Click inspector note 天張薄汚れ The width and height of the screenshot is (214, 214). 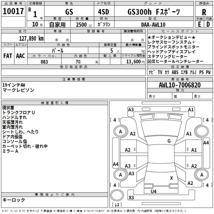pyautogui.click(x=12, y=122)
